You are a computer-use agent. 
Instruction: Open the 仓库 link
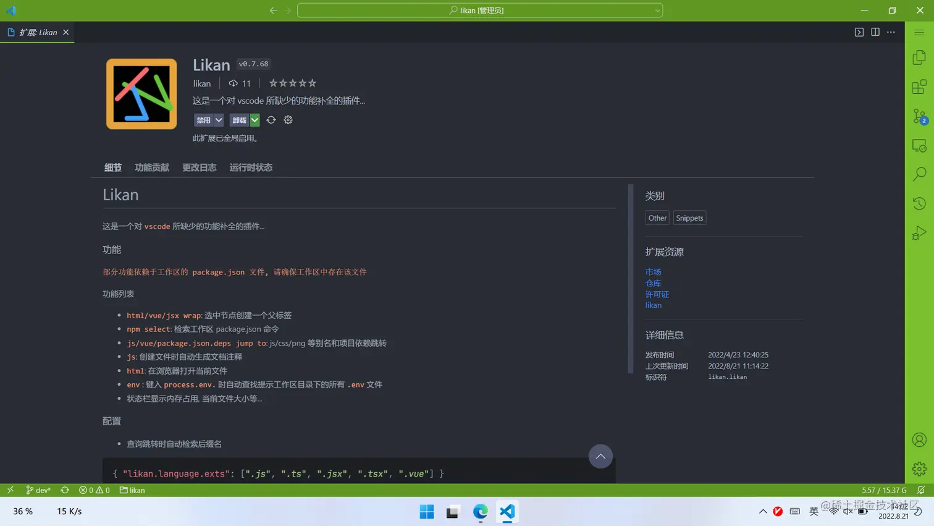(x=653, y=282)
